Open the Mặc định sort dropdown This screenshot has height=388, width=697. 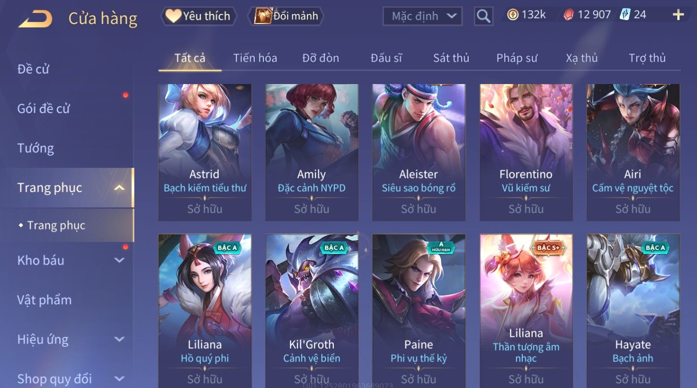[x=422, y=16]
